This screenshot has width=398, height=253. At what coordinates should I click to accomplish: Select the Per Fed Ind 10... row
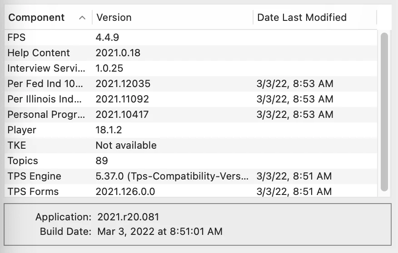(x=191, y=84)
